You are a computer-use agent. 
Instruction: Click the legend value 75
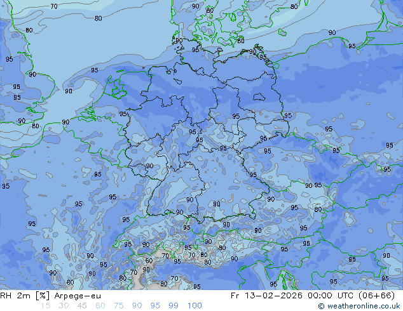118,306
